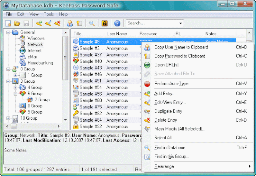Choose Find in Database...
The width and height of the screenshot is (256, 176).
point(197,148)
